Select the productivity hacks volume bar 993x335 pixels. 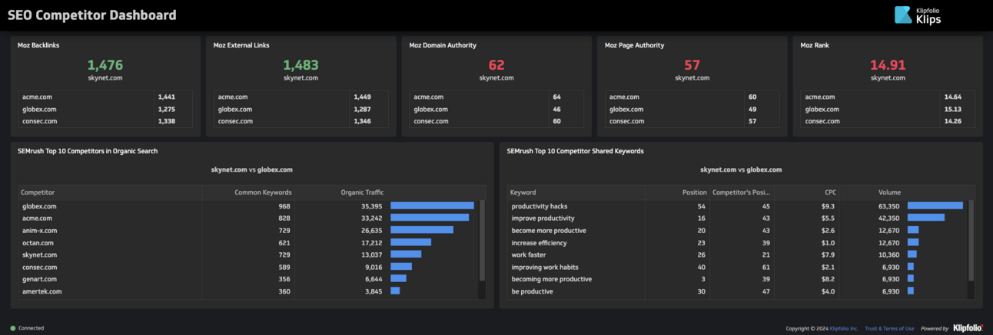(935, 205)
